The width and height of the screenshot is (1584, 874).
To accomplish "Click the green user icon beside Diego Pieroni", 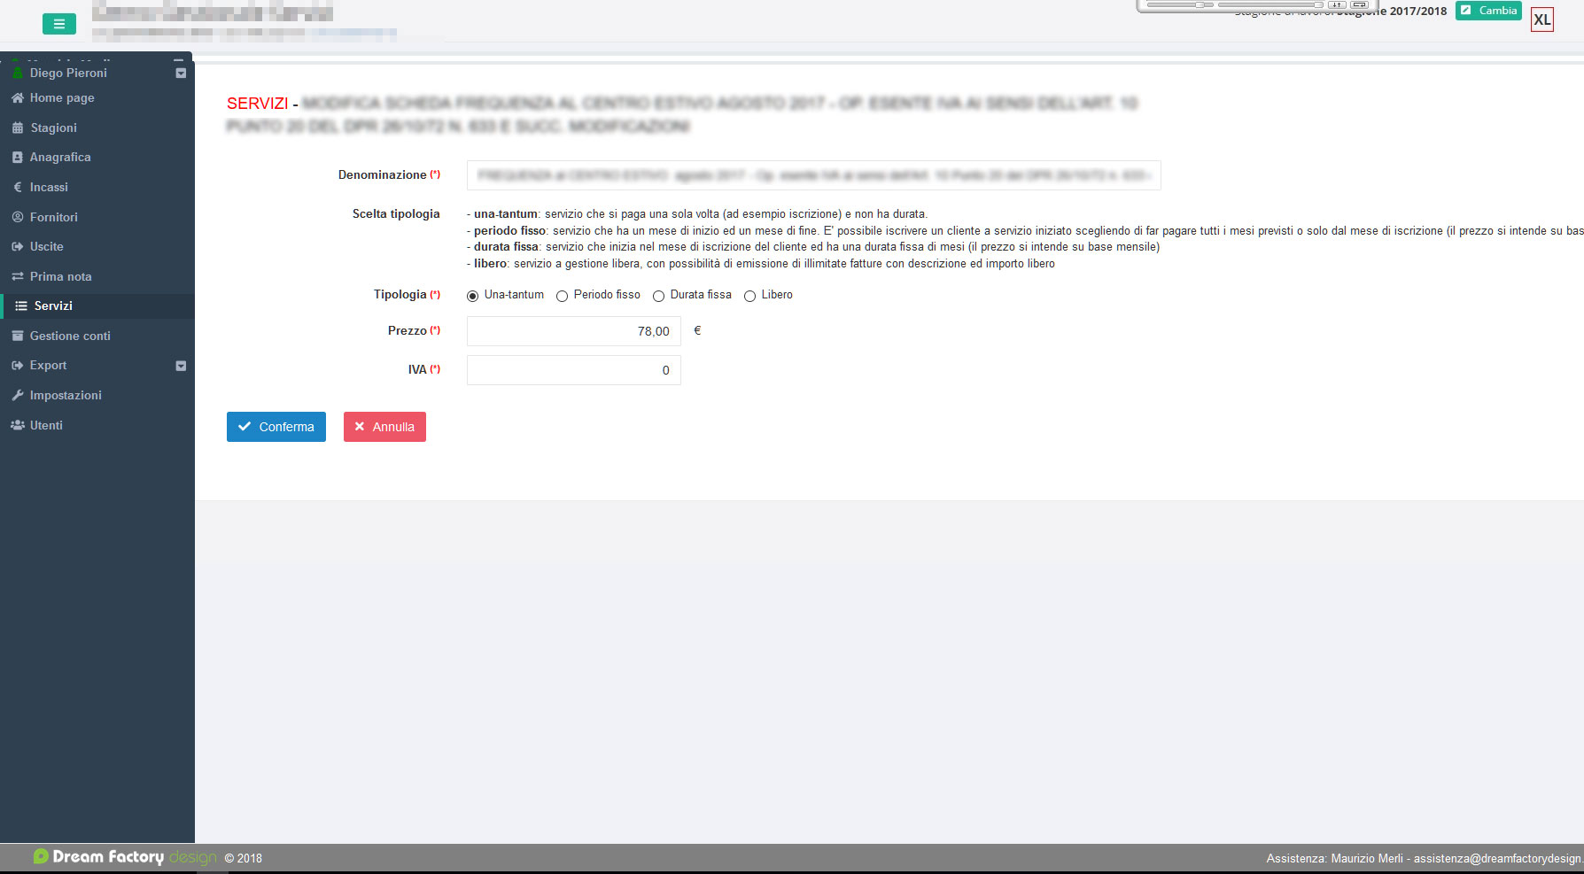I will pyautogui.click(x=18, y=73).
